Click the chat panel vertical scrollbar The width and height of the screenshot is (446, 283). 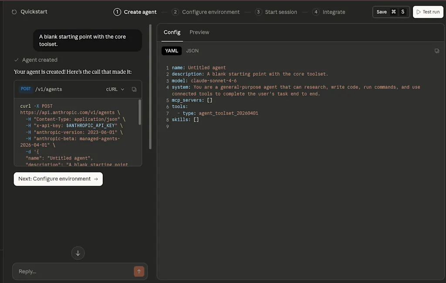[x=150, y=87]
